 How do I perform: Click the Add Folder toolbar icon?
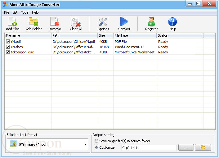[x=34, y=22]
